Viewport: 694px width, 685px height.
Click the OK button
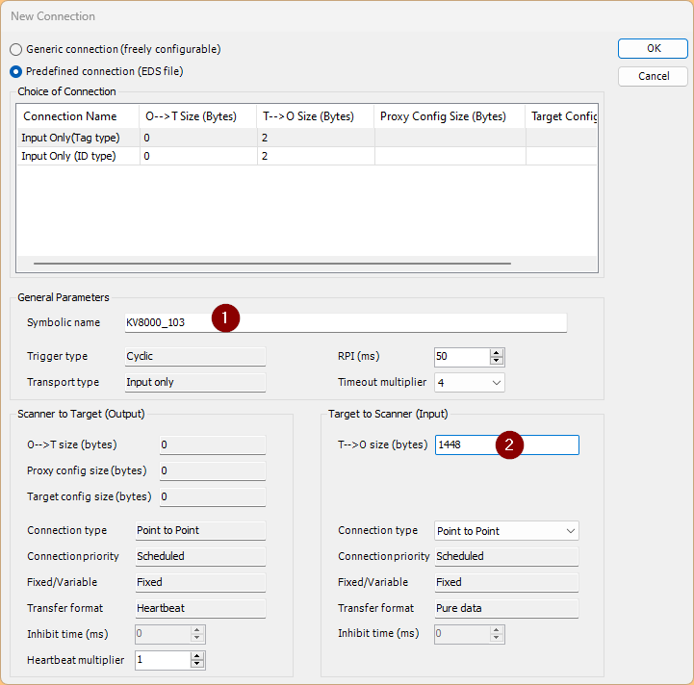653,48
